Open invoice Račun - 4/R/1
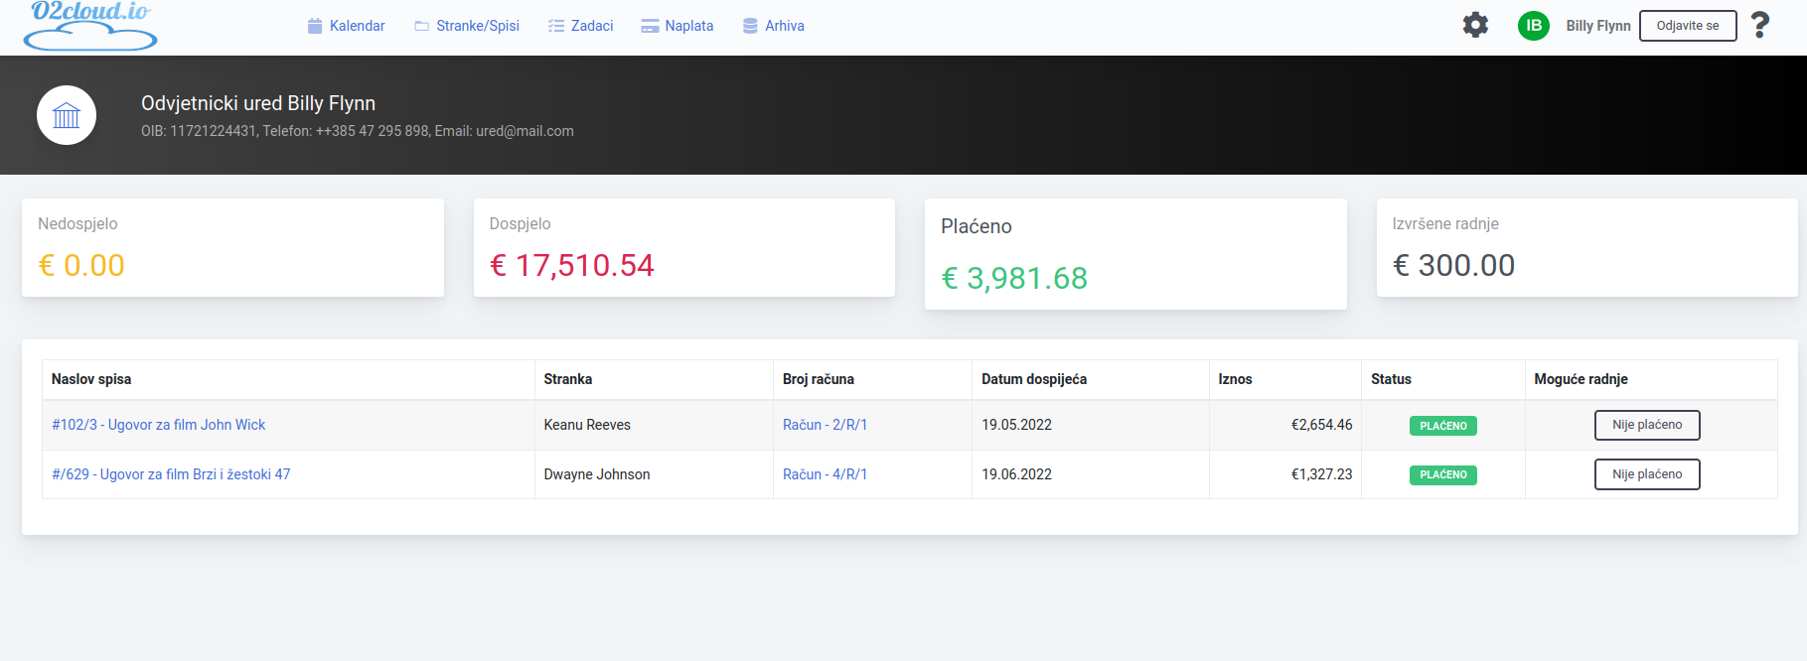Image resolution: width=1807 pixels, height=661 pixels. 825,474
